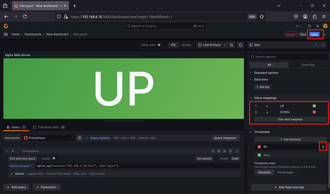Image resolution: width=330 pixels, height=194 pixels.
Task: Click the Save button
Action: coord(303,34)
